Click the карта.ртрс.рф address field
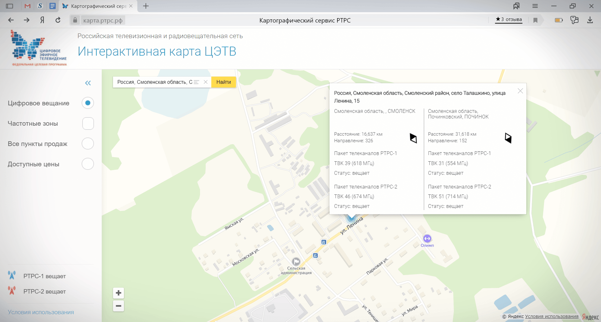 click(x=103, y=20)
